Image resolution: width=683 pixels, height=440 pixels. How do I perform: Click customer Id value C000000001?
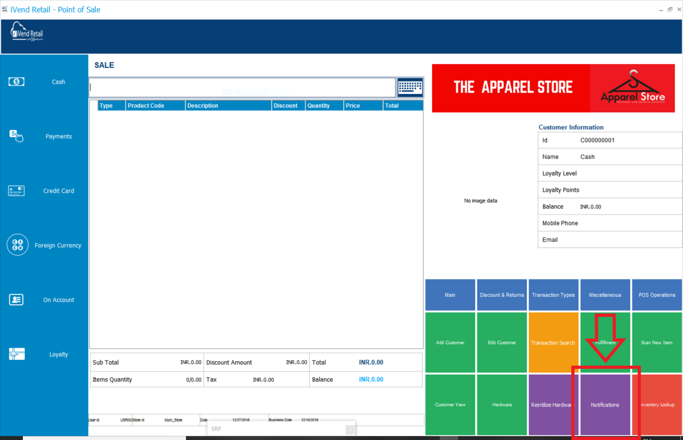[x=597, y=140]
